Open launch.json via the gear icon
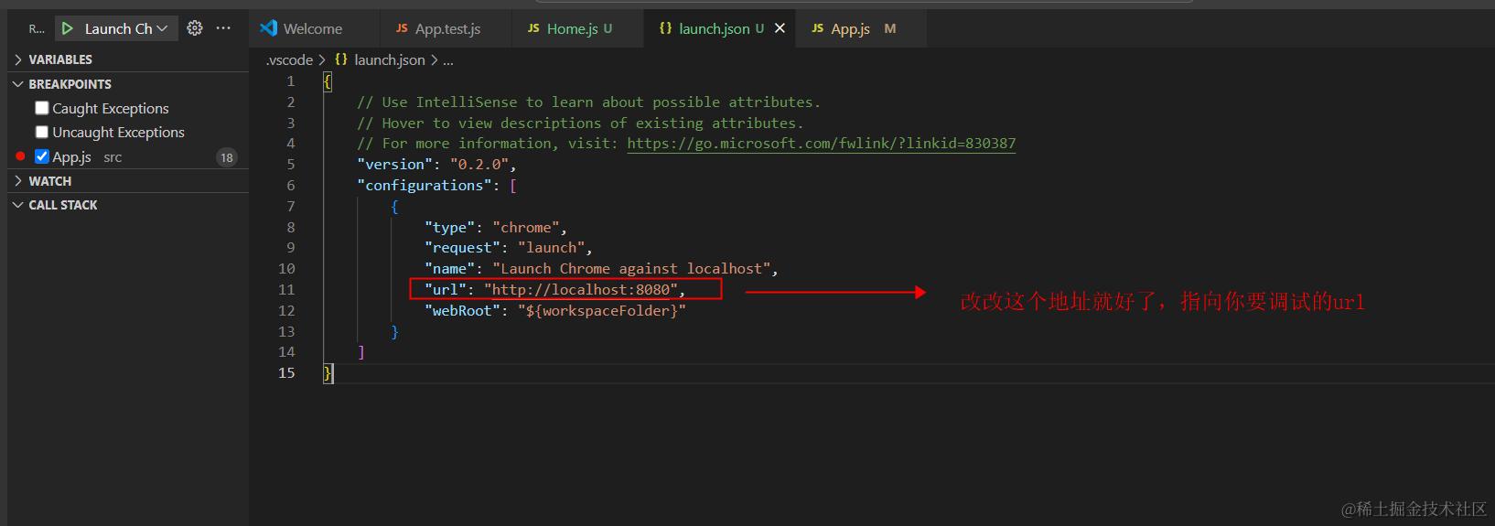The height and width of the screenshot is (526, 1495). click(x=195, y=28)
